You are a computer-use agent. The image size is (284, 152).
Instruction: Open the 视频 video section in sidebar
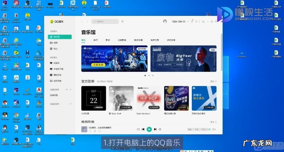coord(54,43)
